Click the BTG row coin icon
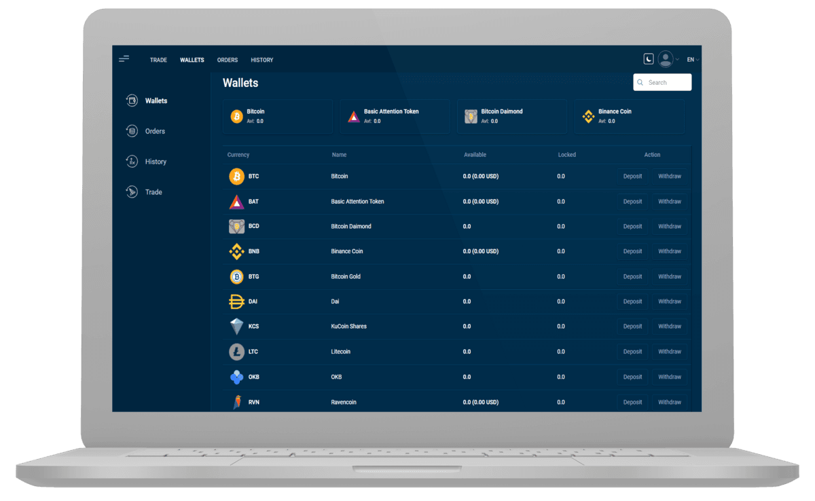The image size is (815, 501). [x=236, y=276]
